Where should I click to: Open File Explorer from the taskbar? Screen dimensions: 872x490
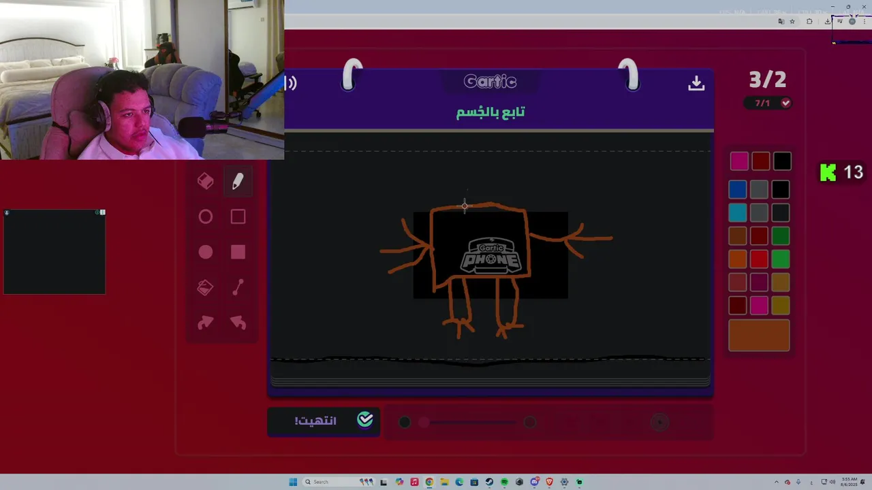point(444,482)
